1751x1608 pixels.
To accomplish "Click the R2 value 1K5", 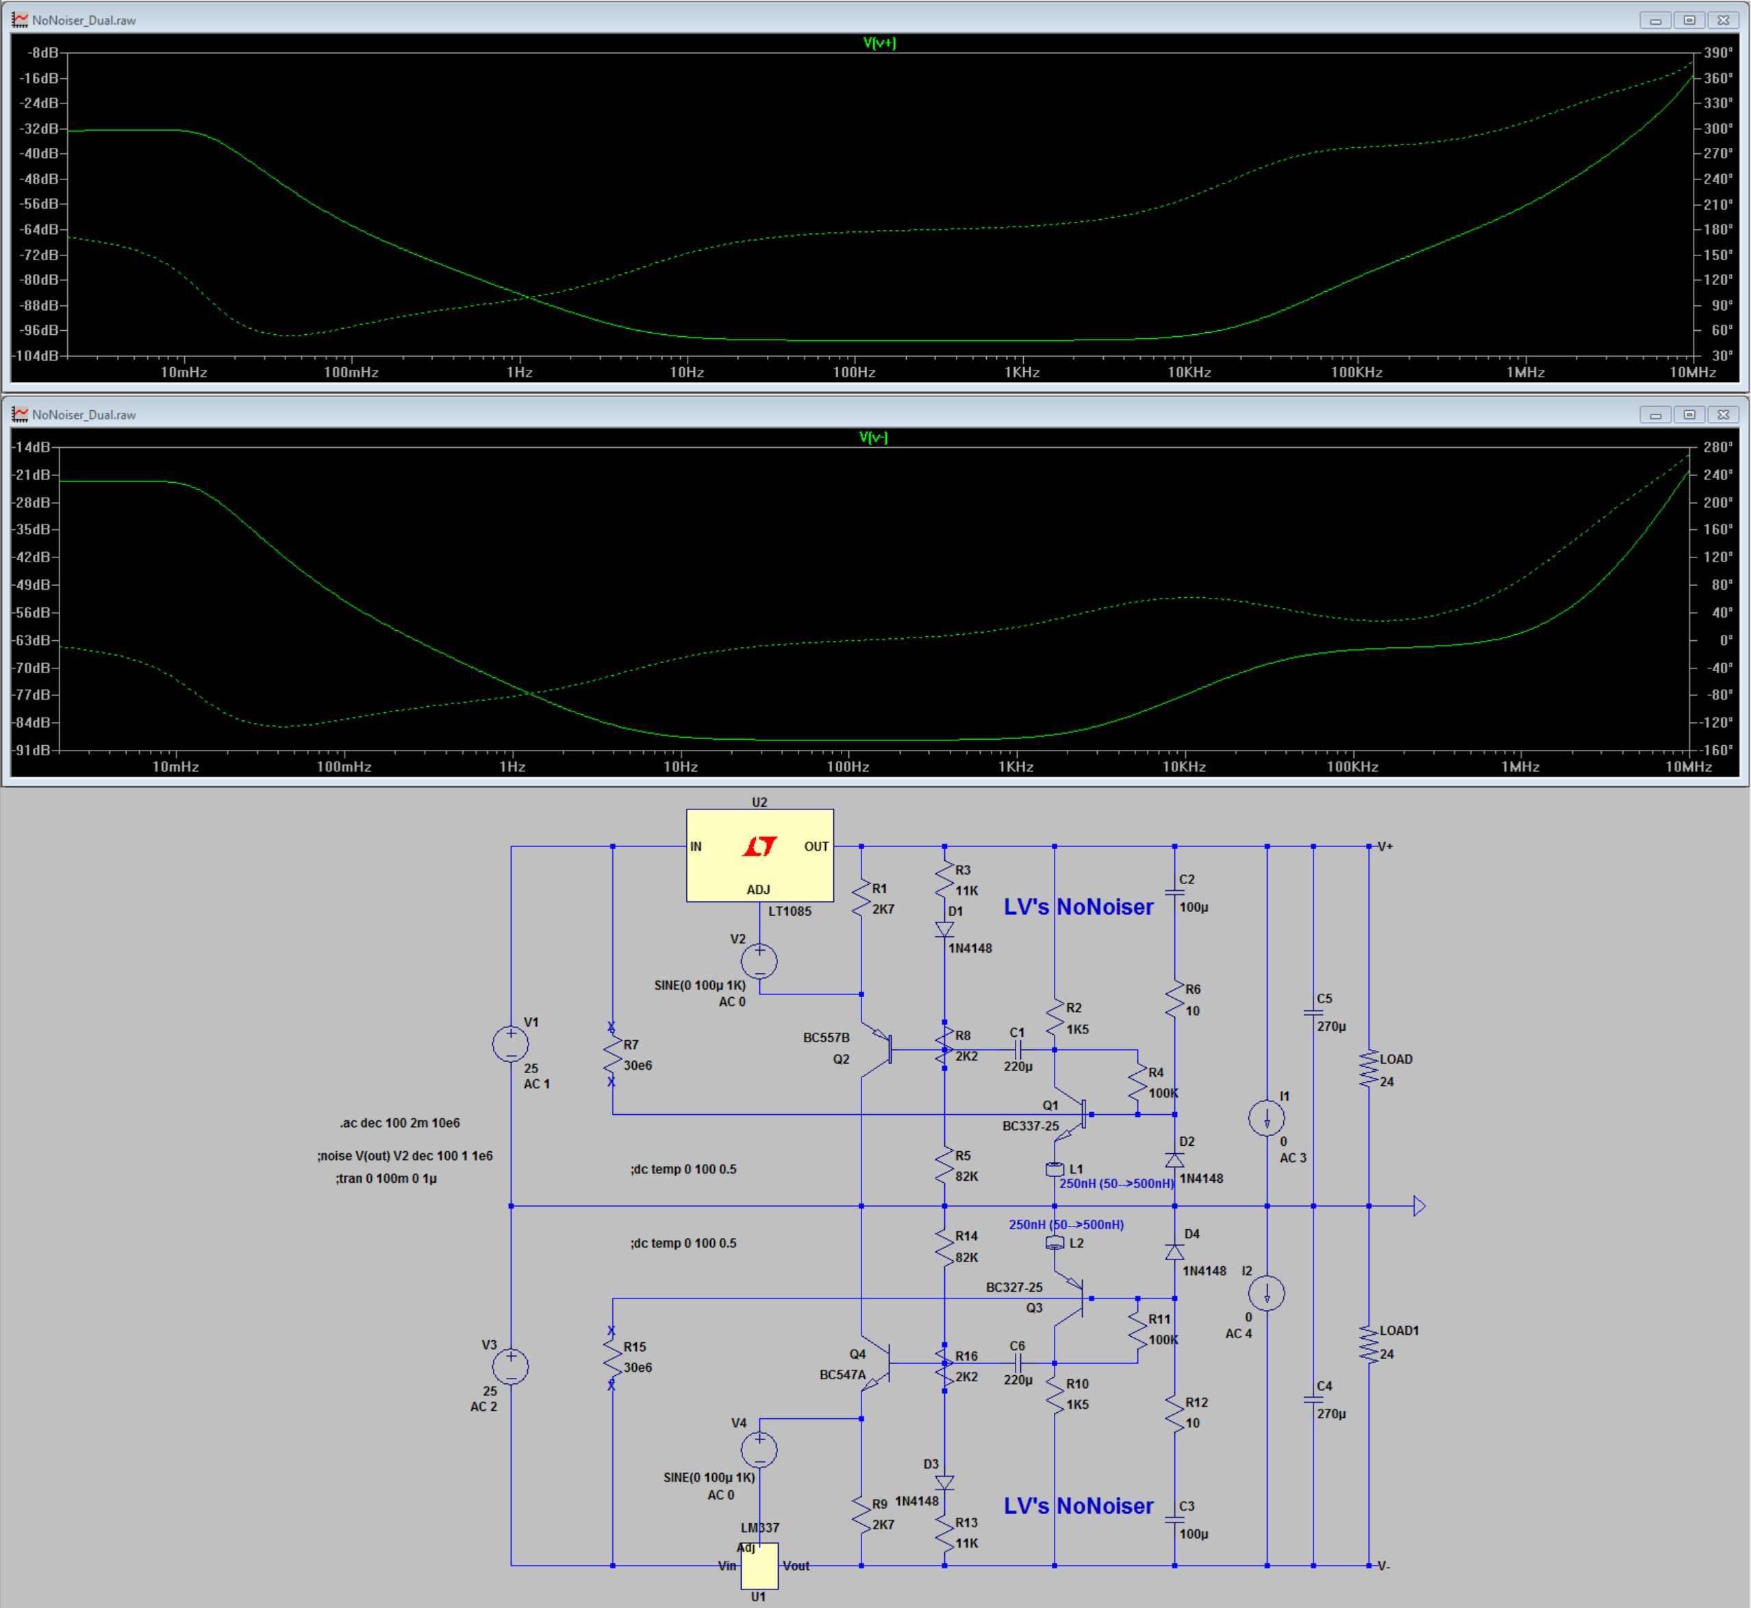I will [1077, 1029].
